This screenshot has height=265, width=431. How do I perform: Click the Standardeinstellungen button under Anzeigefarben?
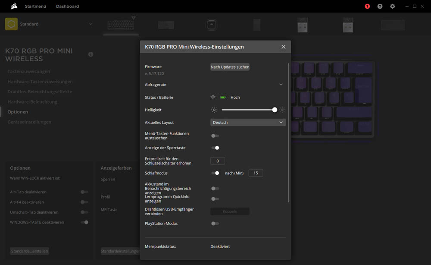[120, 251]
